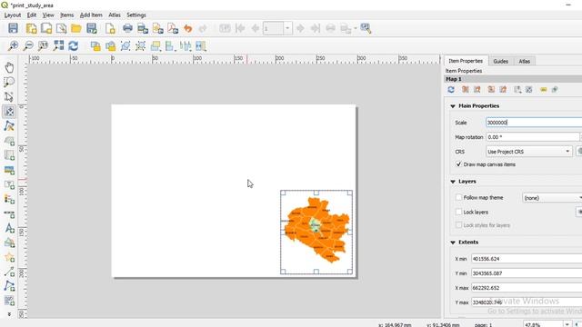Set map extent to match main canvas
Viewport: 582px width, 327px height.
[x=465, y=89]
